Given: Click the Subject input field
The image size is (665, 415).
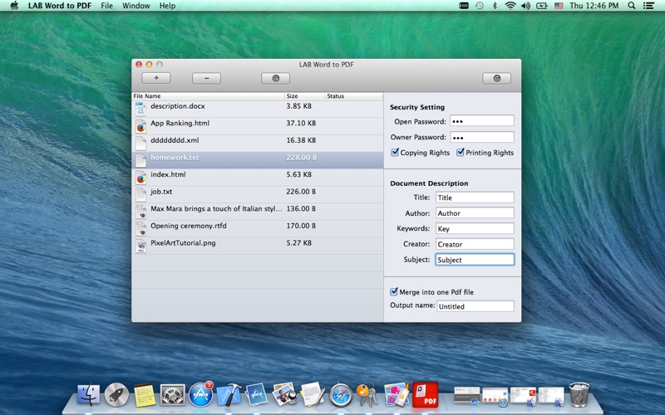Looking at the screenshot, I should point(475,260).
